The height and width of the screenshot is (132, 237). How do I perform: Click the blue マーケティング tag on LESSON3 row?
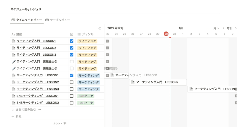pos(89,89)
